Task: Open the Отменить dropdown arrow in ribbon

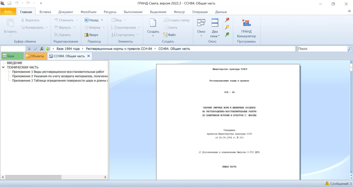Action: [77, 20]
